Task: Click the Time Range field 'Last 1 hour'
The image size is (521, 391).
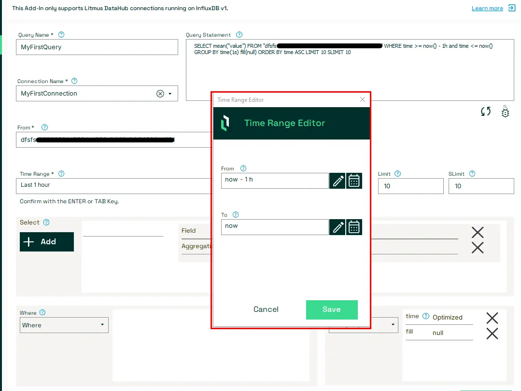Action: 113,186
